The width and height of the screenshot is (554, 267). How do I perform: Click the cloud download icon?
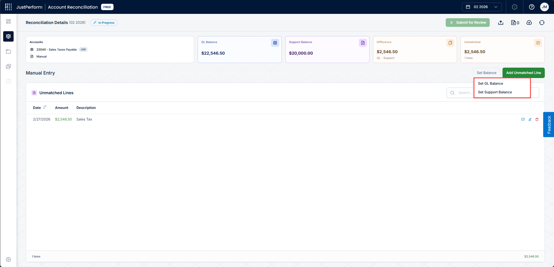[x=529, y=23]
